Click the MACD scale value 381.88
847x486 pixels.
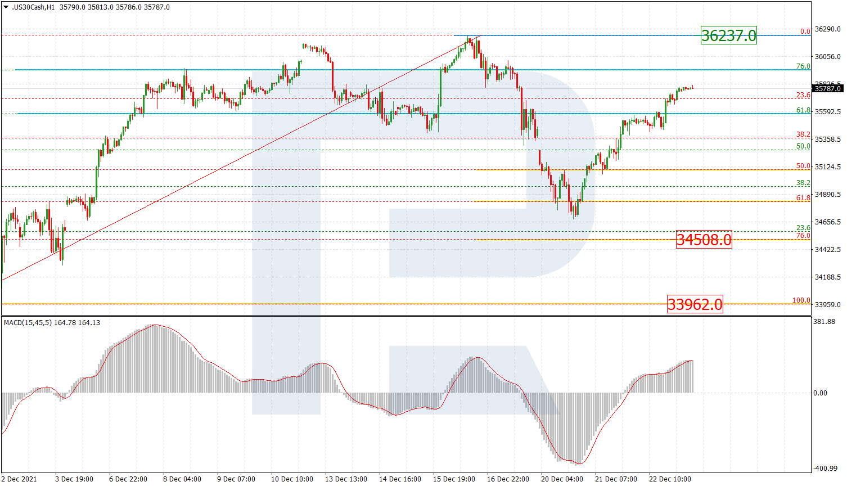(824, 322)
